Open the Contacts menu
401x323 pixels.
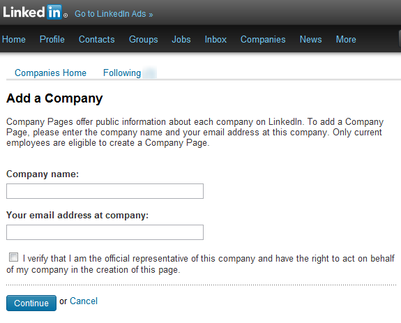97,39
